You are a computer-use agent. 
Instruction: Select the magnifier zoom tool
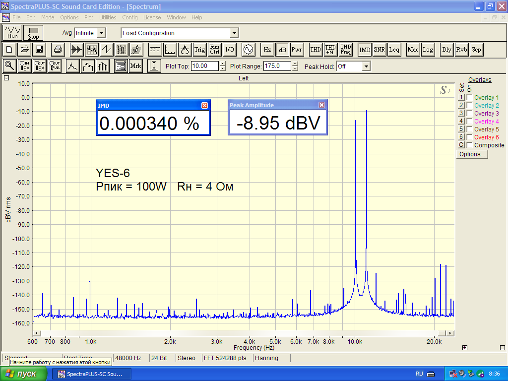point(9,65)
